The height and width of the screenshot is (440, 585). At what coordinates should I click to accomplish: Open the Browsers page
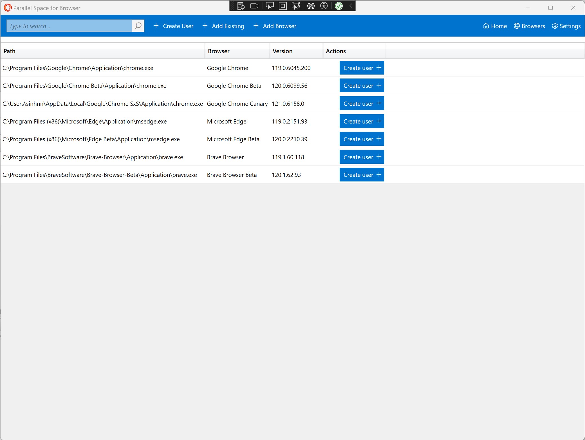pos(529,26)
